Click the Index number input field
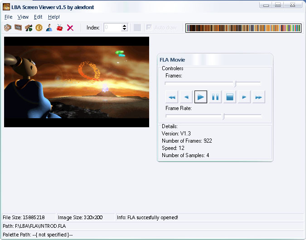The width and height of the screenshot is (306, 240). [x=112, y=28]
